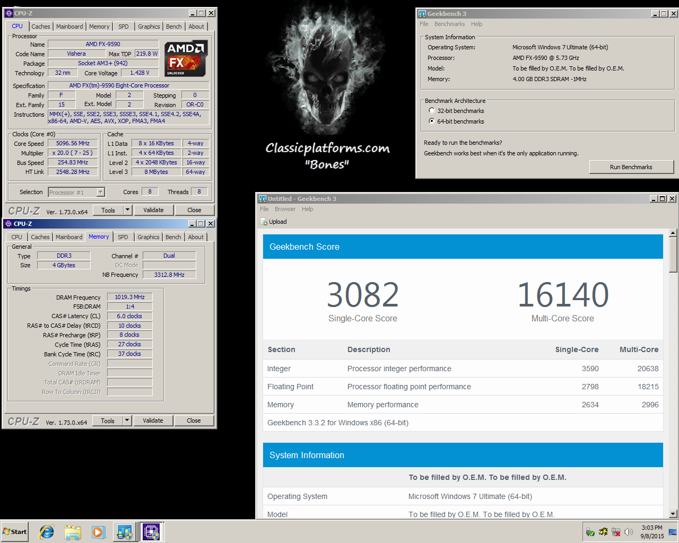Select 64-bit benchmarks option

[x=432, y=121]
